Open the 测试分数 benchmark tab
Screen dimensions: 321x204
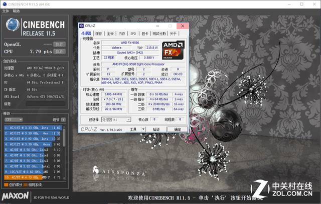point(158,33)
